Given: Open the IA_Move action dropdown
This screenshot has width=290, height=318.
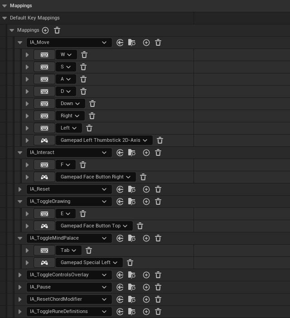Looking at the screenshot, I should click(69, 43).
